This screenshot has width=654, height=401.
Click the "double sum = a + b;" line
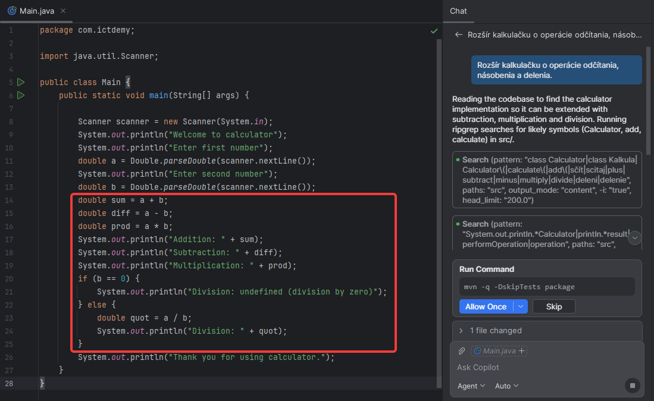pos(123,200)
